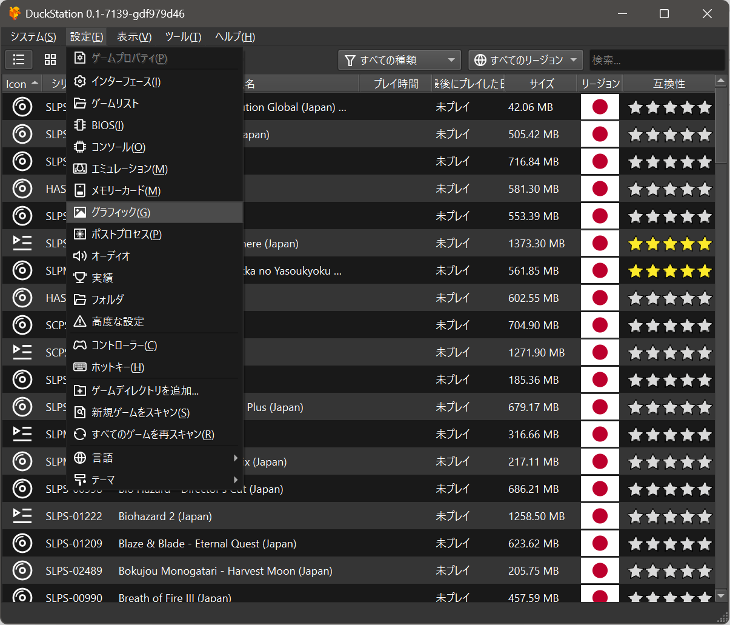Sort by the Icon column header
This screenshot has height=625, width=730.
click(22, 84)
